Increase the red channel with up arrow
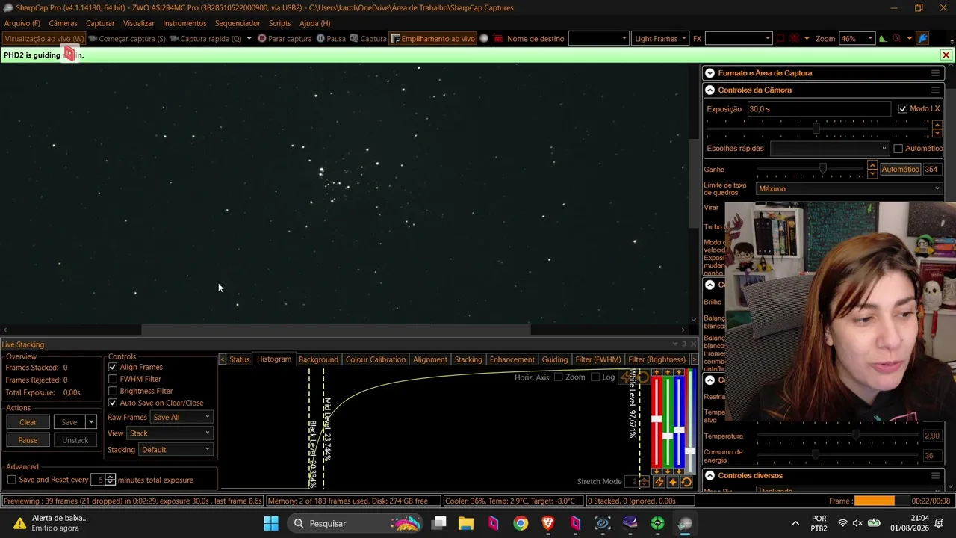The image size is (956, 538). pyautogui.click(x=657, y=372)
